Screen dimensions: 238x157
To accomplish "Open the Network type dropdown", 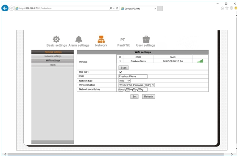I will (x=124, y=81).
